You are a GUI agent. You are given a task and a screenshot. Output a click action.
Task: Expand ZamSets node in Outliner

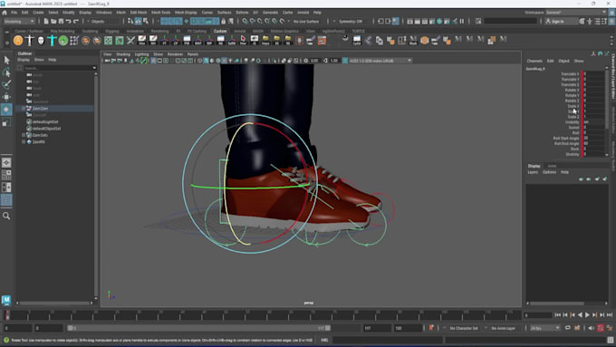[x=24, y=135]
